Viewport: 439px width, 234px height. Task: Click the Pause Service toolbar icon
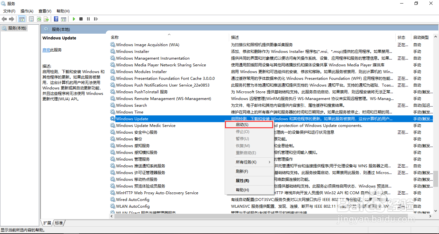coord(88,19)
